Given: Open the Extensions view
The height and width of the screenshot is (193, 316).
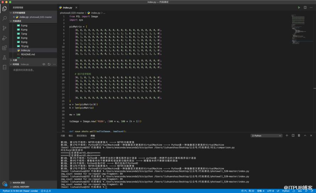Looking at the screenshot, I should 4,48.
